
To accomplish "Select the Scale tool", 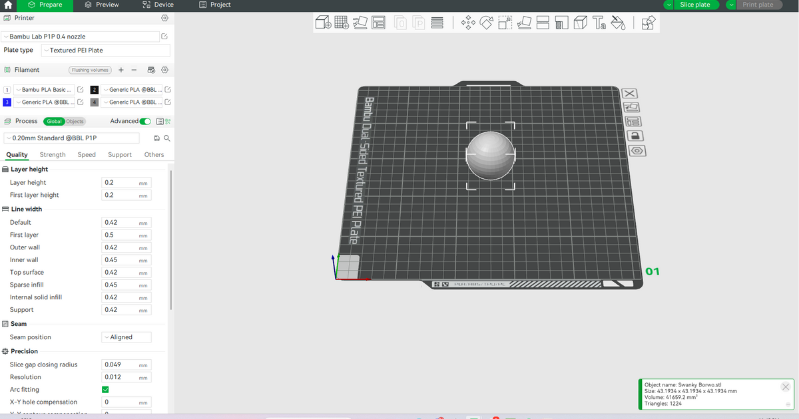I will click(x=504, y=22).
